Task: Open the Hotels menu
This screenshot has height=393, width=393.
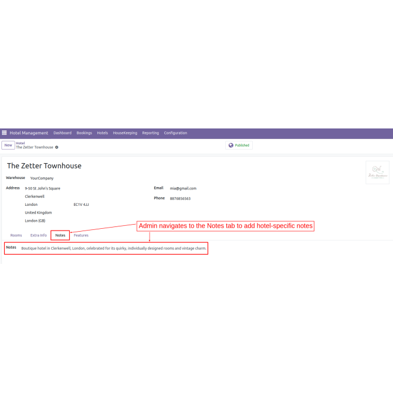Action: pyautogui.click(x=103, y=133)
